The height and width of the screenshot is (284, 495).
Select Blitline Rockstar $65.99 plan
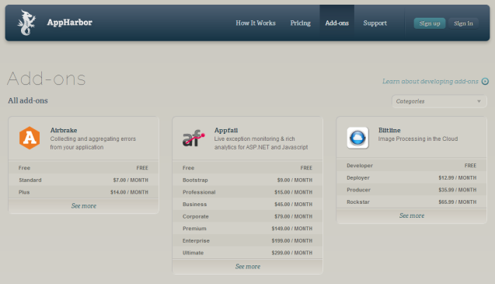click(412, 202)
